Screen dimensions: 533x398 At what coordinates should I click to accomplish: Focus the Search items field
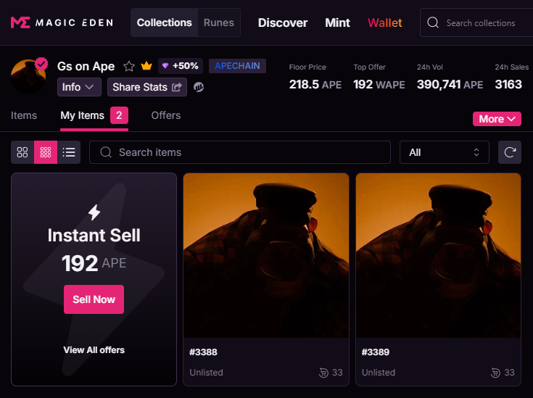(240, 152)
